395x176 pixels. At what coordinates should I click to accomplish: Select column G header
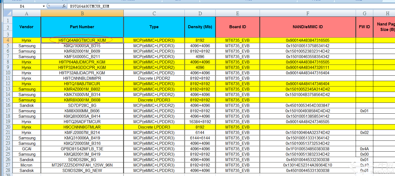coord(364,13)
